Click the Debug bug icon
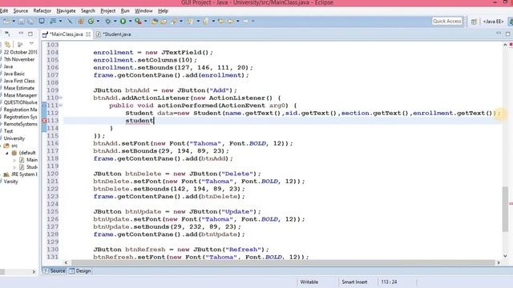Image resolution: width=513 pixels, height=288 pixels. [x=108, y=22]
